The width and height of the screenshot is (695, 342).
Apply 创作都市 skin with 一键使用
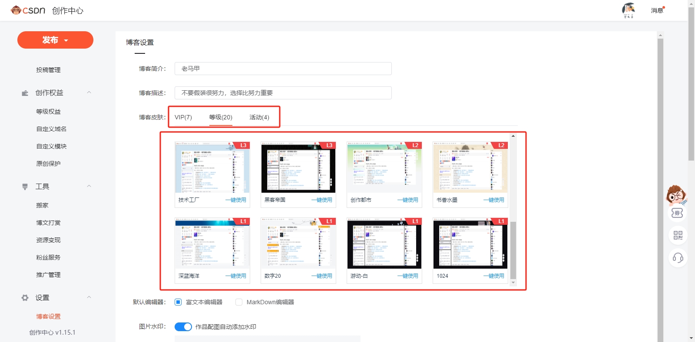coord(408,200)
